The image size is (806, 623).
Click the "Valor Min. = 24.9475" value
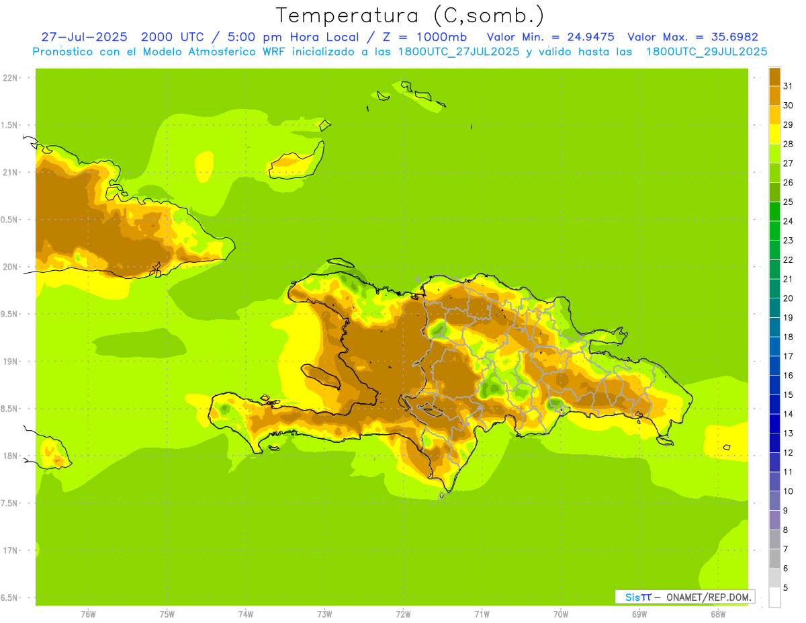pos(551,37)
